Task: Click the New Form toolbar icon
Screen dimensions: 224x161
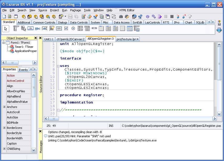Action: [x=16, y=16]
